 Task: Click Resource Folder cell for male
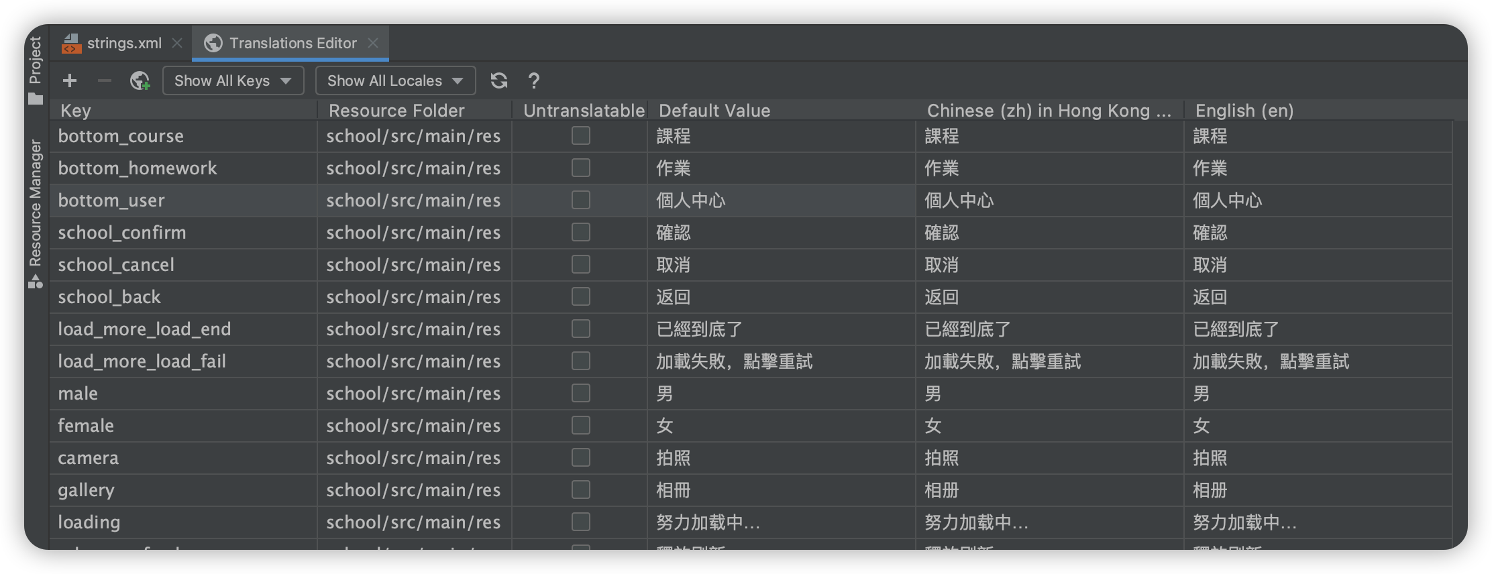pos(415,394)
